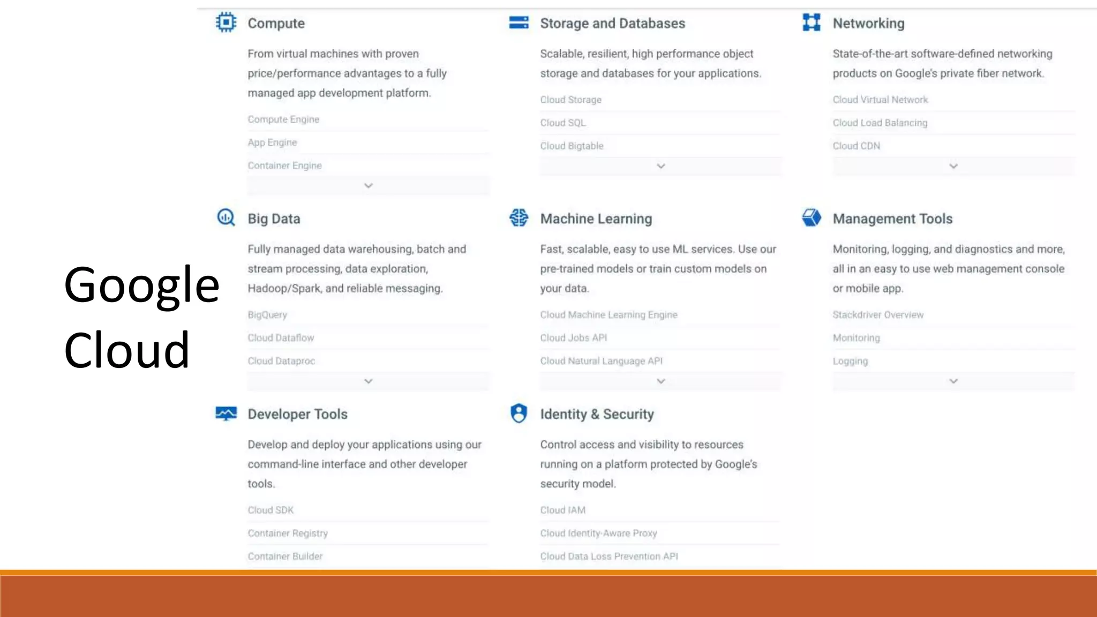
Task: Open the Cloud SQL link
Action: click(x=563, y=123)
